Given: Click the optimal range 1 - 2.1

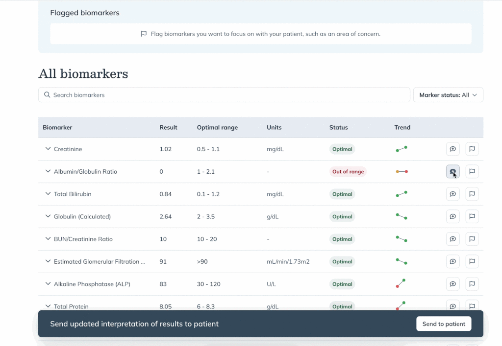Looking at the screenshot, I should 205,172.
